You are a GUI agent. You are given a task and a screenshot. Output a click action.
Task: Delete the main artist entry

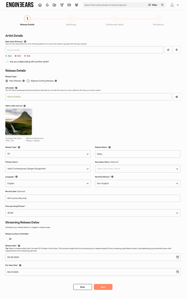[x=177, y=50]
